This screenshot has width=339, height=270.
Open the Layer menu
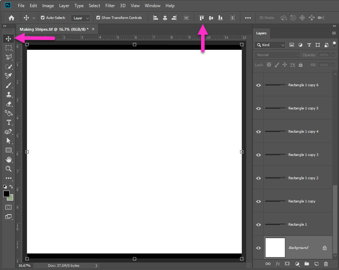(x=64, y=6)
